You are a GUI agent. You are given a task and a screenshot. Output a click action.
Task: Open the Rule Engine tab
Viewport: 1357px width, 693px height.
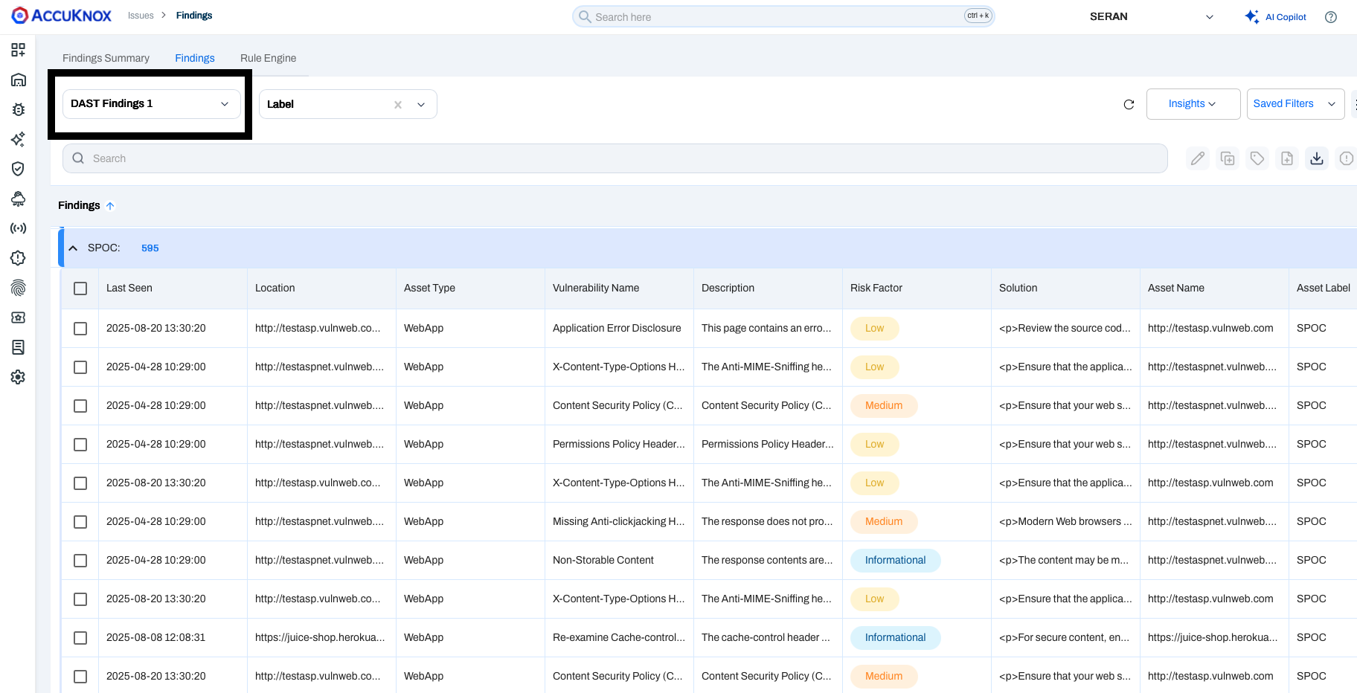[268, 58]
